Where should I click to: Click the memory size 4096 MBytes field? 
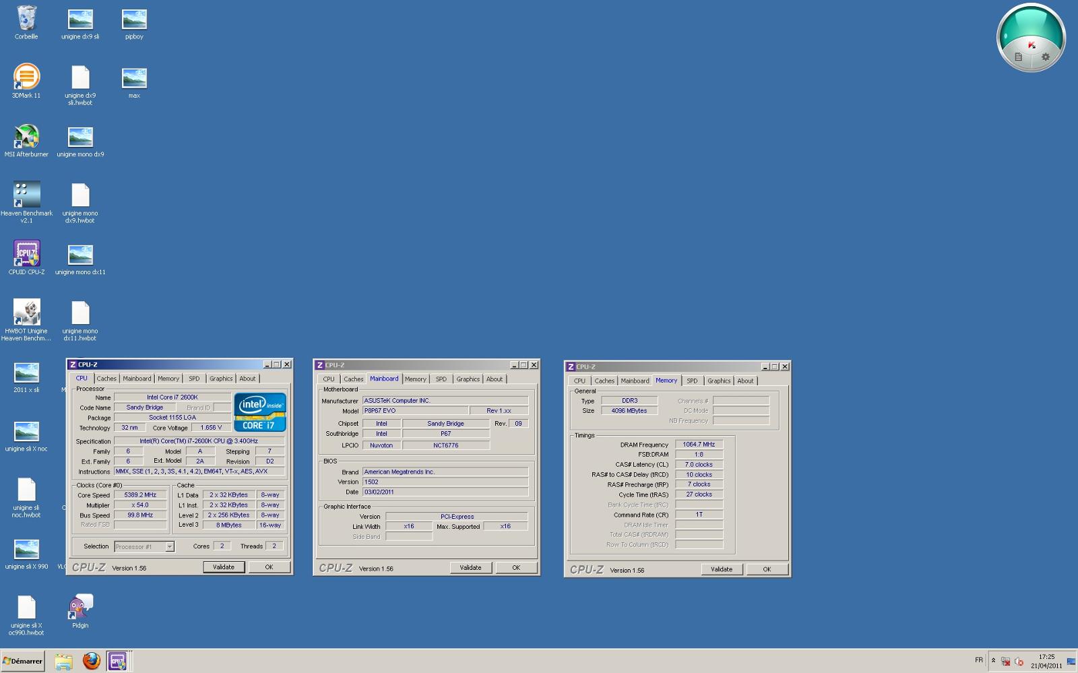[x=629, y=411]
